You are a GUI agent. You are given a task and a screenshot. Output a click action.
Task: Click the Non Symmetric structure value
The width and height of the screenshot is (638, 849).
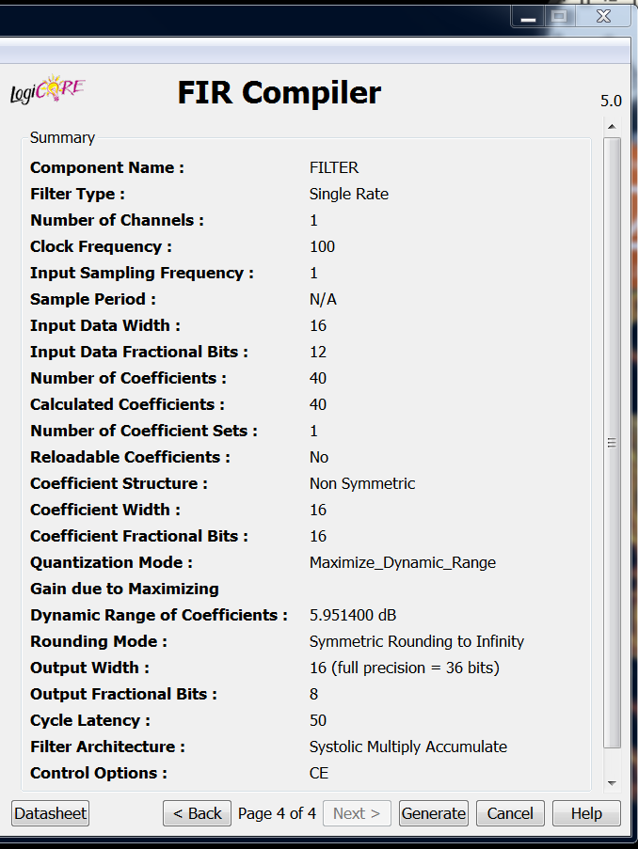(362, 483)
